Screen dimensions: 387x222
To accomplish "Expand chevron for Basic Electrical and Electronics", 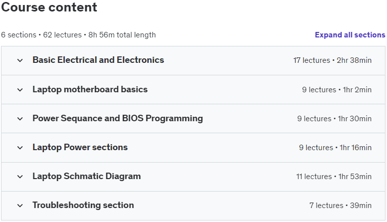I will 20,60.
